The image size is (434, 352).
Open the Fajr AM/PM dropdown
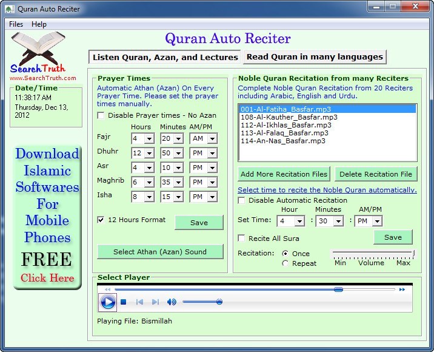click(x=212, y=138)
